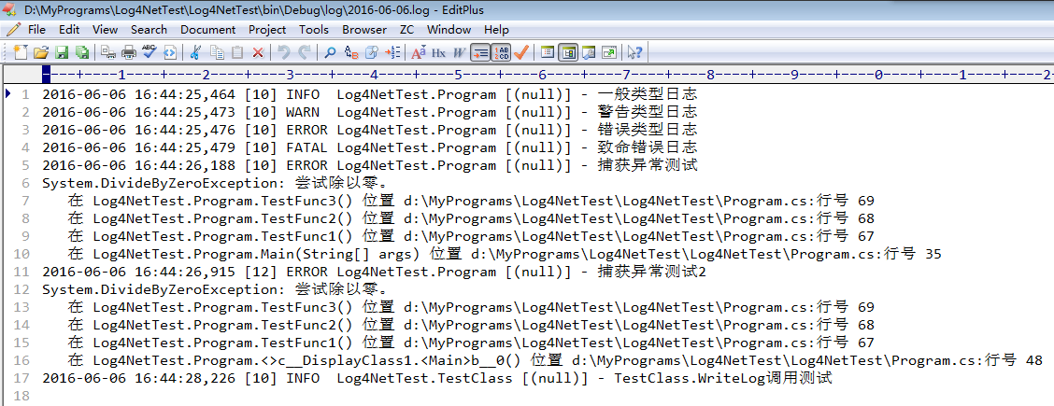
Task: Click the Save All icon
Action: click(82, 52)
